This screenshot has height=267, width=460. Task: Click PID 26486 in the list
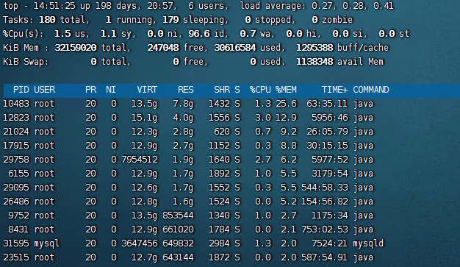point(16,202)
